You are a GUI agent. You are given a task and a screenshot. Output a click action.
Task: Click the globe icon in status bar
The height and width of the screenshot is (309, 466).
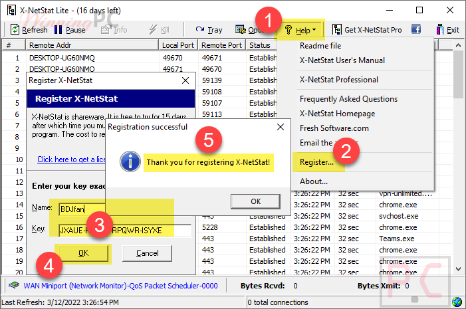point(457,302)
